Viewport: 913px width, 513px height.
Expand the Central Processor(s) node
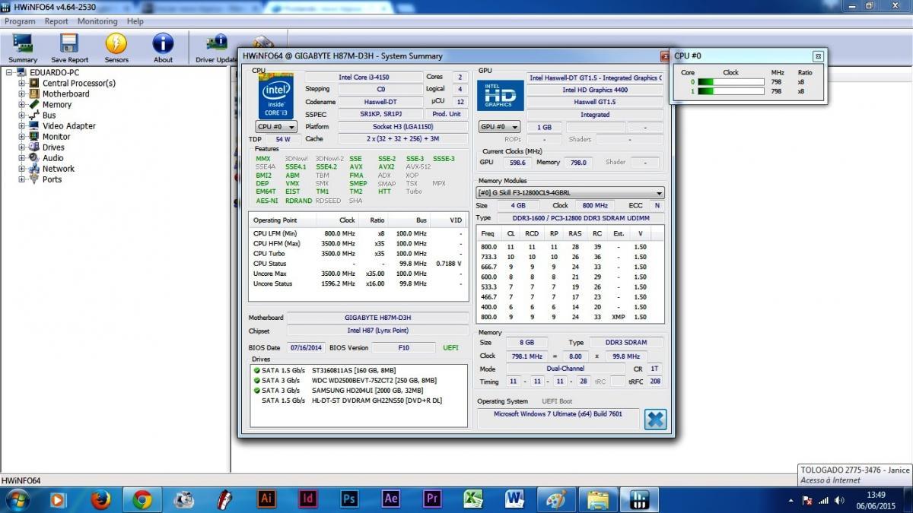point(21,84)
